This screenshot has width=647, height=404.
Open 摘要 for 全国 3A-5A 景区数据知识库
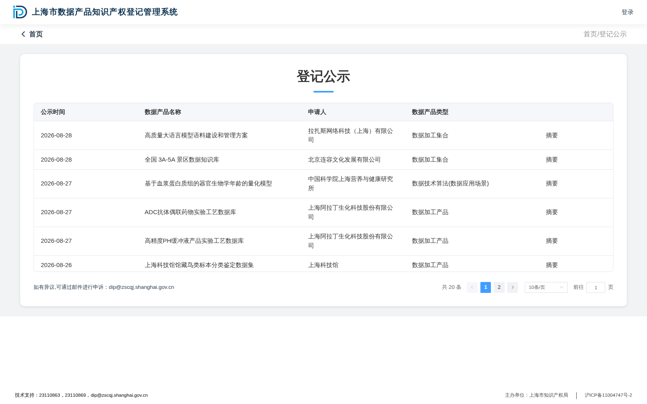(552, 160)
